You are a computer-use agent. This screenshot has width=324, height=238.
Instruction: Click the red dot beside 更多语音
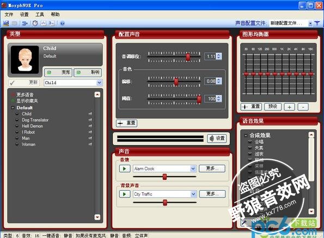coord(13,95)
